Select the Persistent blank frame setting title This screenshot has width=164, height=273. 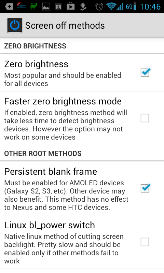tap(51, 172)
